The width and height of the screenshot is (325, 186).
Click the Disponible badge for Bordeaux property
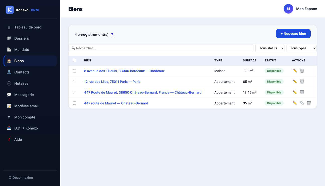[x=274, y=71]
